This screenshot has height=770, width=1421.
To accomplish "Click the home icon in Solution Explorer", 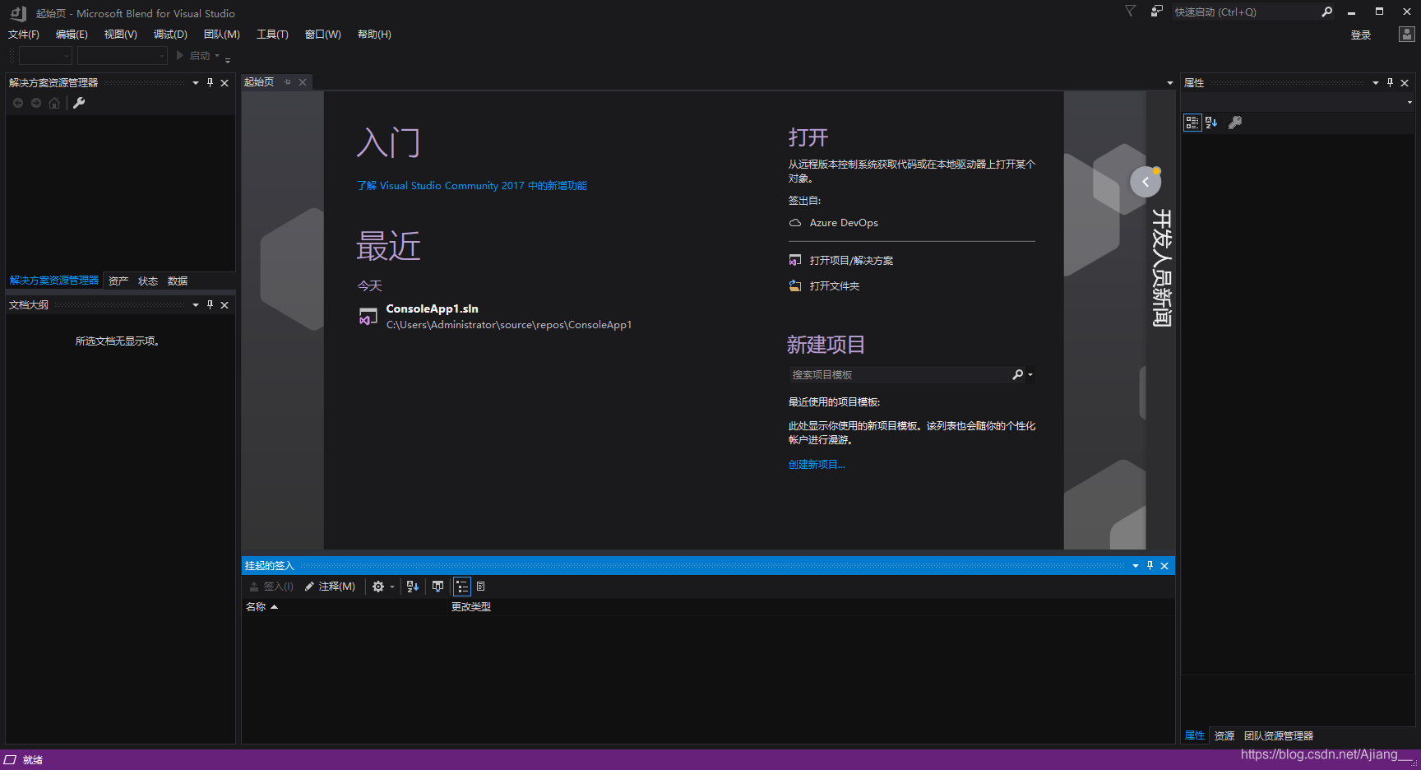I will [x=54, y=102].
